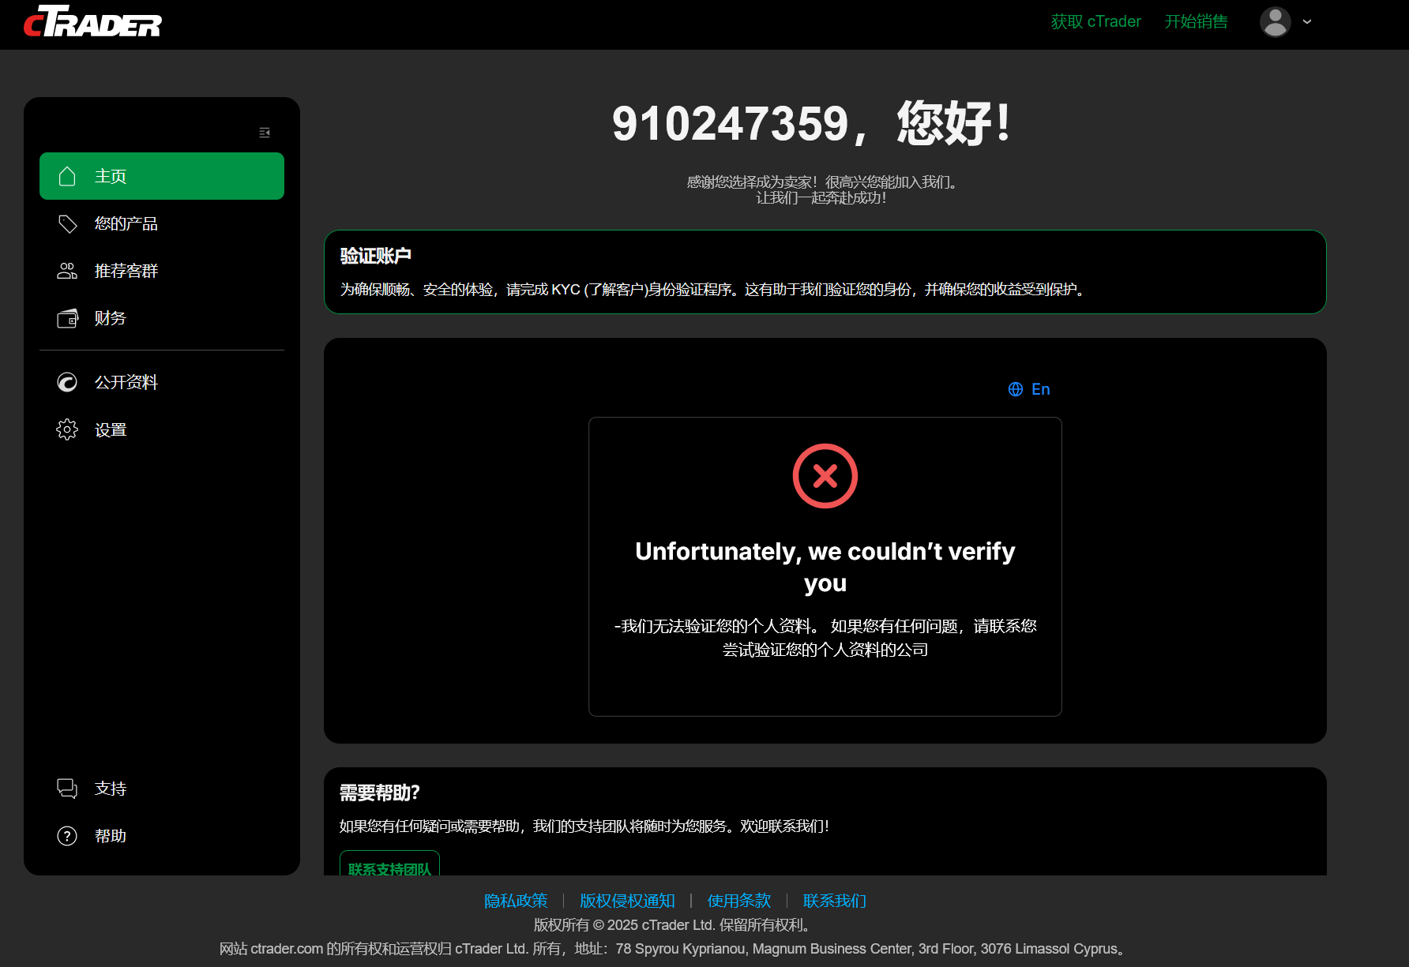Viewport: 1409px width, 967px height.
Task: Open the 隐私政策 footer link
Action: click(x=516, y=901)
